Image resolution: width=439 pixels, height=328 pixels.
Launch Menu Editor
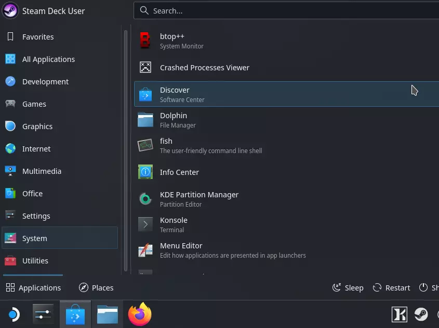pos(286,250)
